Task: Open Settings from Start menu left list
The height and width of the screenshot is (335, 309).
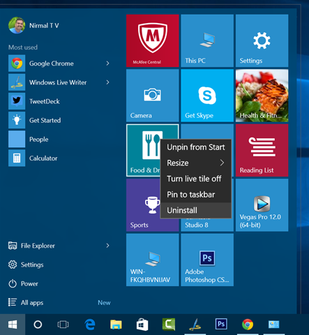Action: pos(26,265)
